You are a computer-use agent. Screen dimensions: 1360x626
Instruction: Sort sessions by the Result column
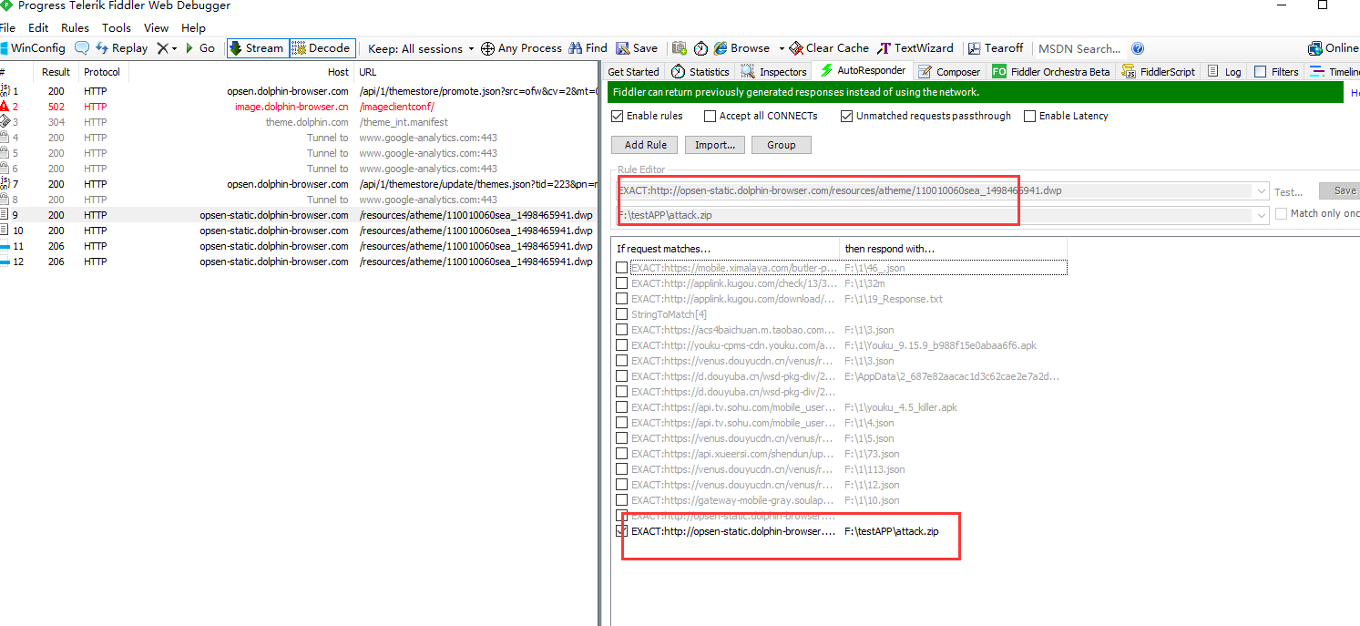point(56,72)
